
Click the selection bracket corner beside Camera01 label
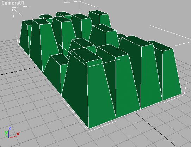coord(17,11)
